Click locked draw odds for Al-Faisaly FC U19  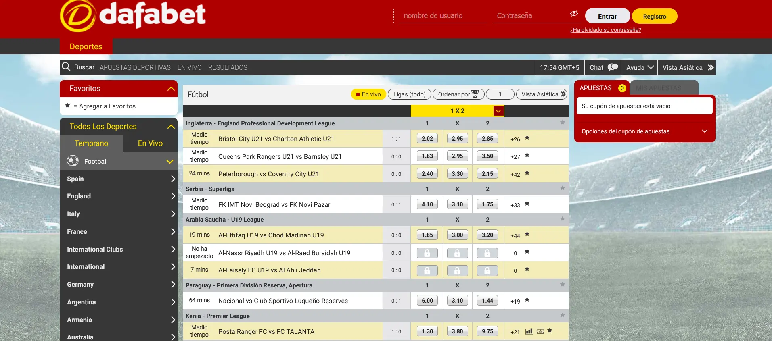tap(457, 270)
